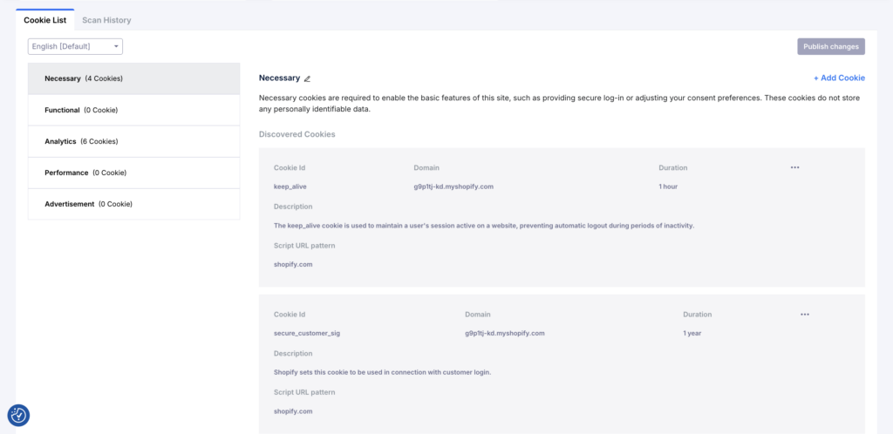Open three-dot menu for keep_alive cookie
893x434 pixels.
[x=794, y=167]
